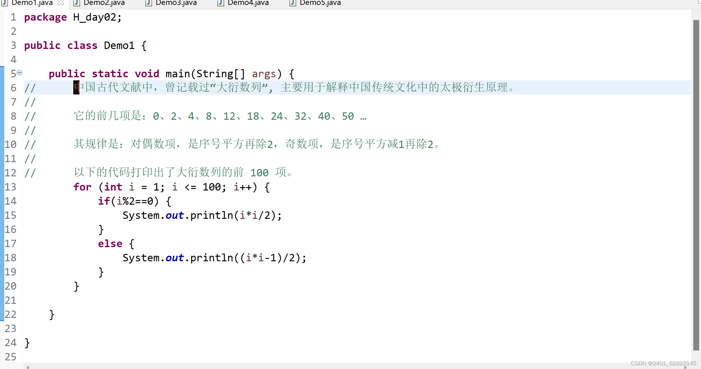Switch to the Demo2.java tab
Viewport: 701px width, 369px height.
click(104, 3)
